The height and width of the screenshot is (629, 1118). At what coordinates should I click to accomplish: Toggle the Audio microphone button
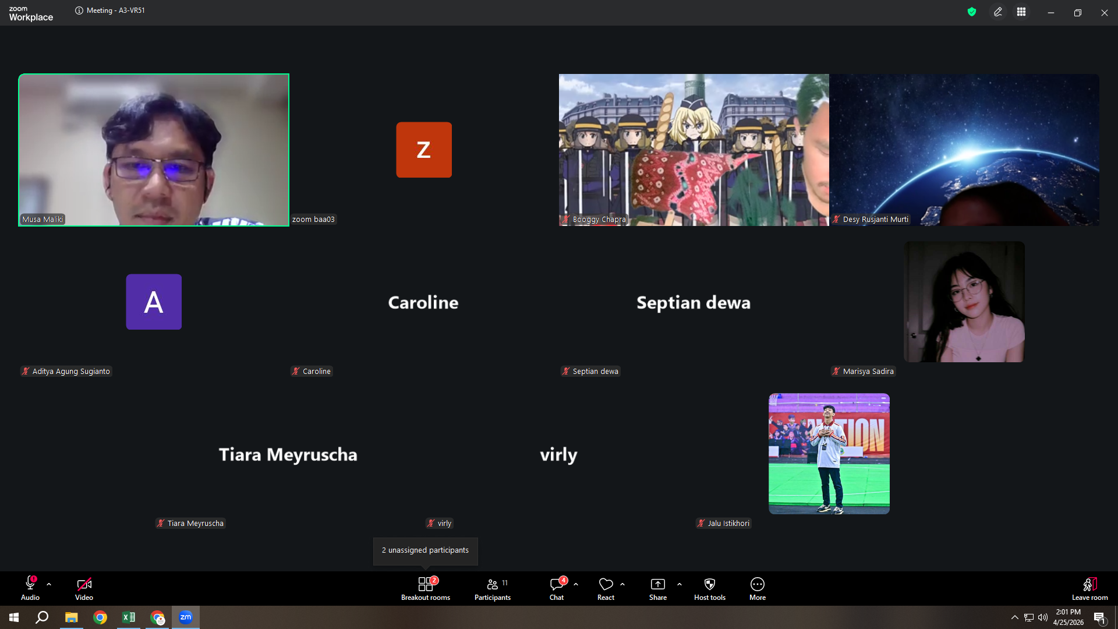click(30, 588)
